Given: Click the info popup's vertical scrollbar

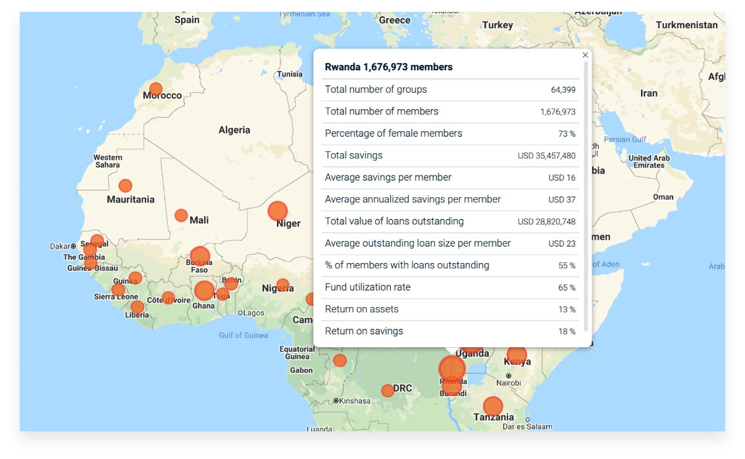Looking at the screenshot, I should (586, 197).
